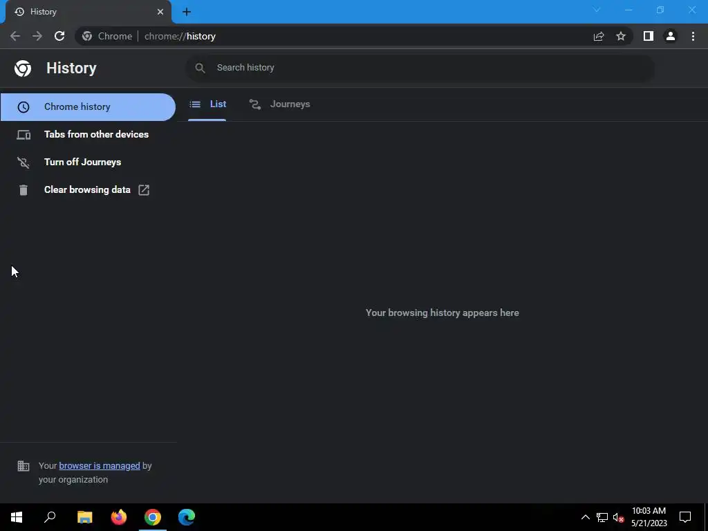This screenshot has height=531, width=708.
Task: Open the notification center icon
Action: (x=685, y=517)
